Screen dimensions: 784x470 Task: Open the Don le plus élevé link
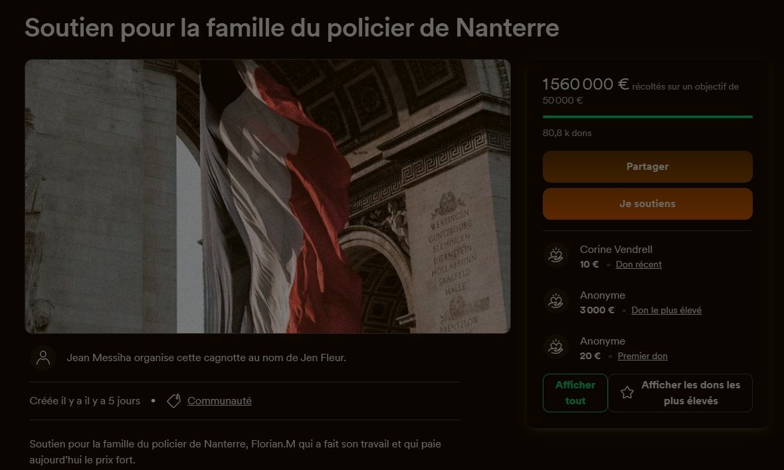click(x=666, y=311)
